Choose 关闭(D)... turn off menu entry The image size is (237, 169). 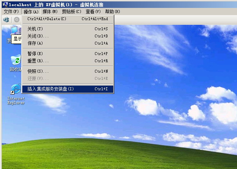68,36
